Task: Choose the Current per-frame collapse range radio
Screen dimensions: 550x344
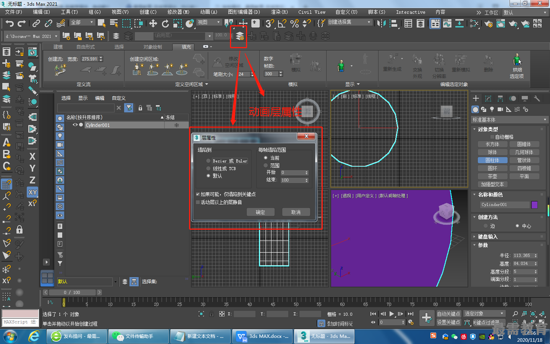Action: pyautogui.click(x=265, y=158)
